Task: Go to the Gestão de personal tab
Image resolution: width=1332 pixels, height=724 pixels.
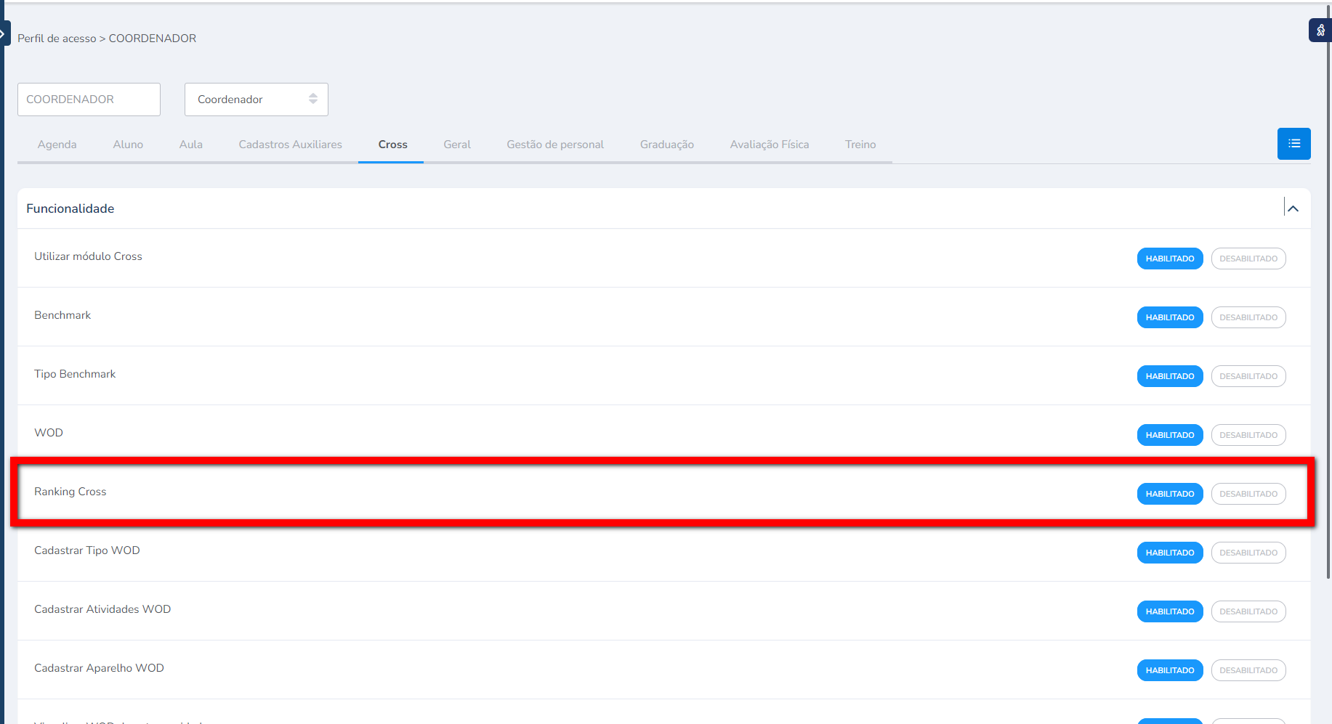Action: coord(554,145)
